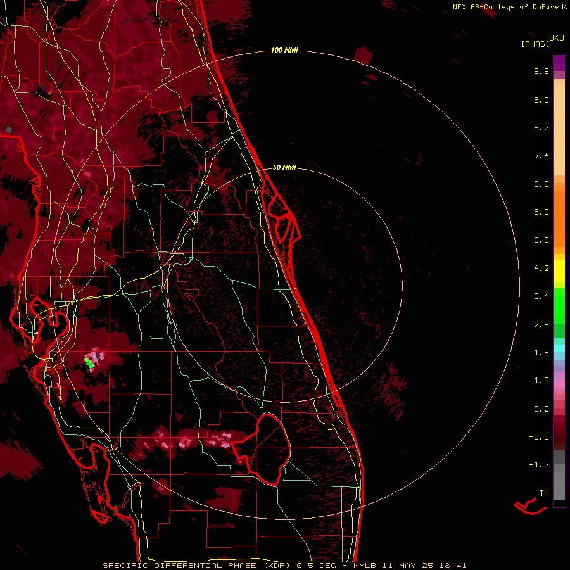Screen dimensions: 570x570
Task: Click the 5.0 scale value
Action: point(541,240)
